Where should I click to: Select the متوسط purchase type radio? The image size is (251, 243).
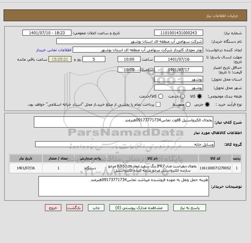[x=188, y=104]
